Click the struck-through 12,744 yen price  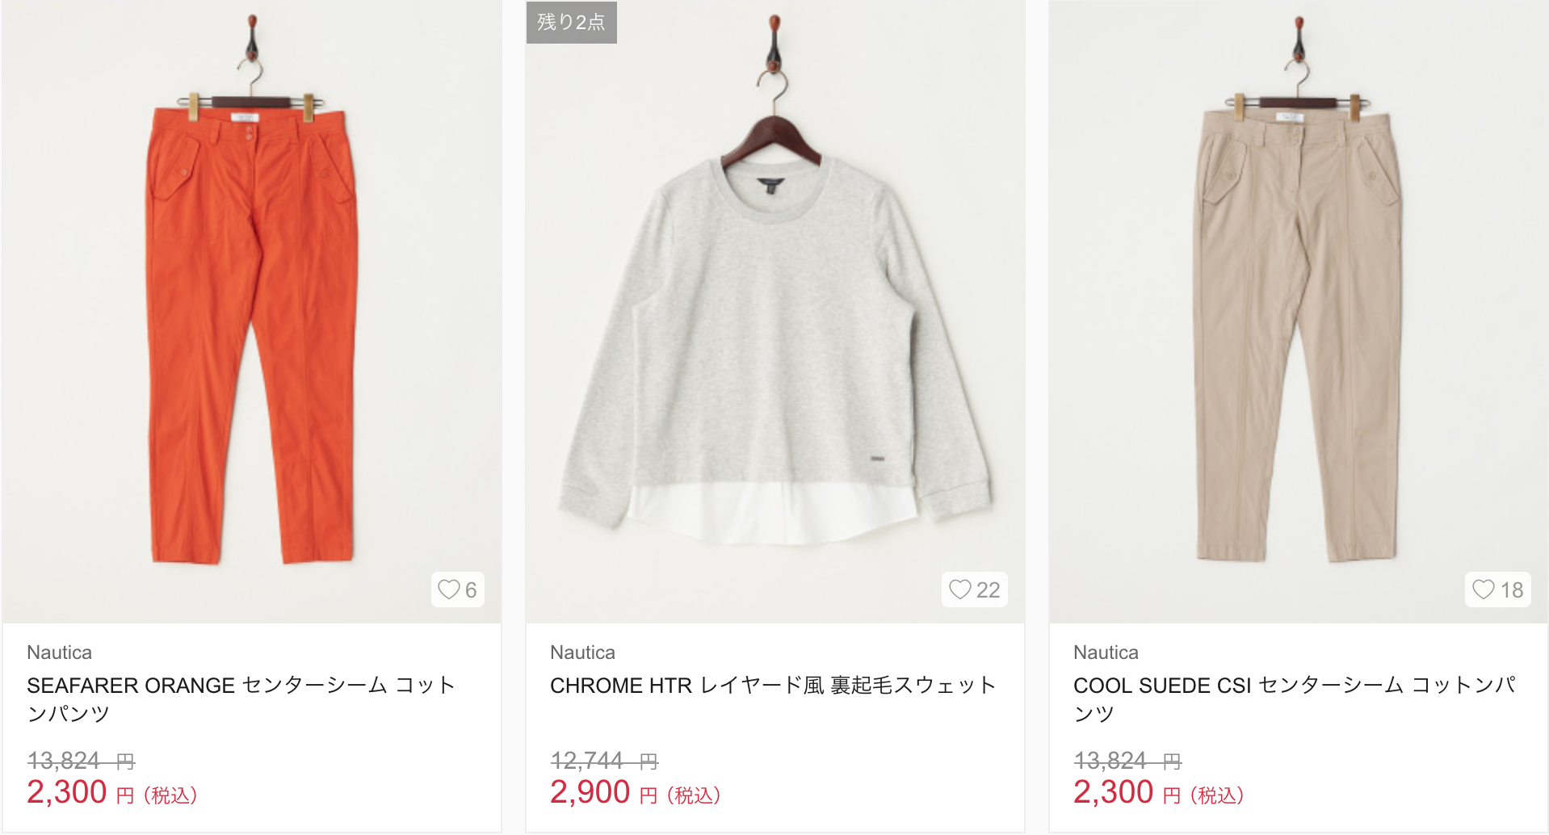pyautogui.click(x=587, y=761)
